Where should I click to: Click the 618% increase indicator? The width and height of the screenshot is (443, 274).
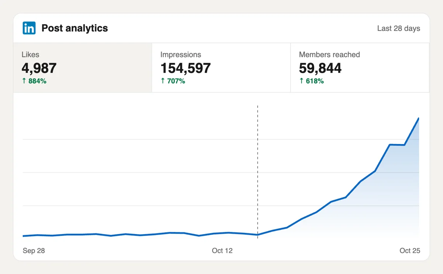click(312, 81)
